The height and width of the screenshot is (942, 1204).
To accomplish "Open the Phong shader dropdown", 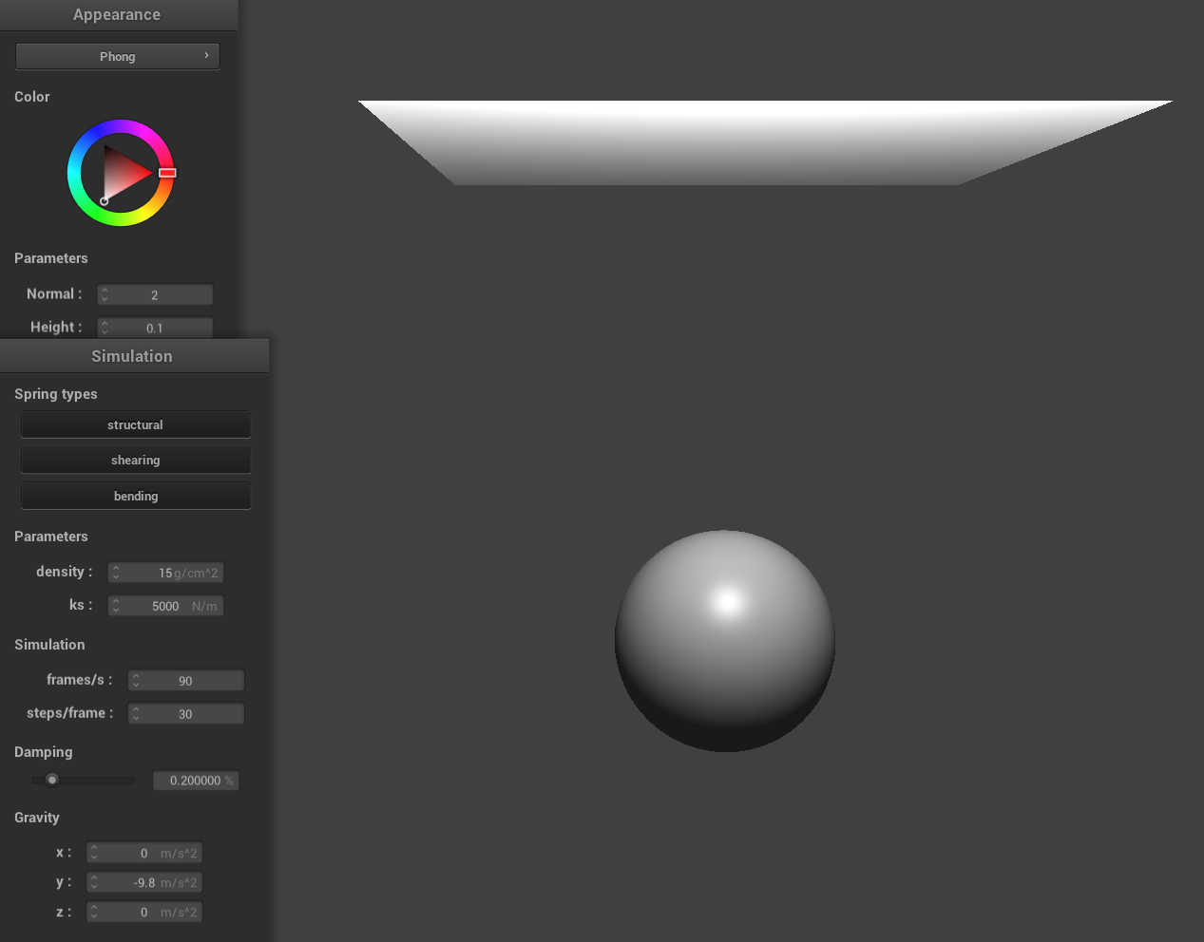I will tap(117, 56).
